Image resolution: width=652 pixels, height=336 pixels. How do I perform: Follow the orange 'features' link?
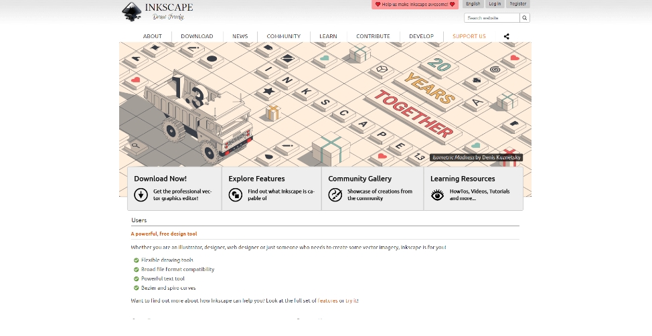[x=327, y=301]
